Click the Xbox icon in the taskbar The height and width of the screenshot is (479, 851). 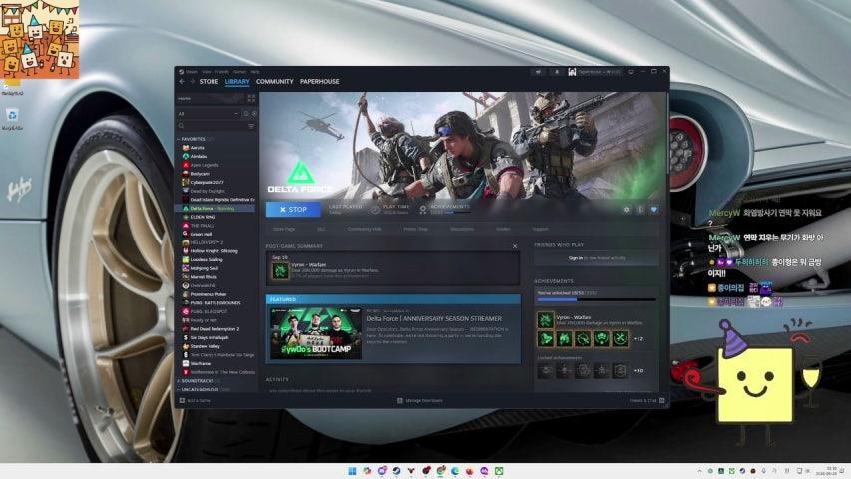click(498, 471)
